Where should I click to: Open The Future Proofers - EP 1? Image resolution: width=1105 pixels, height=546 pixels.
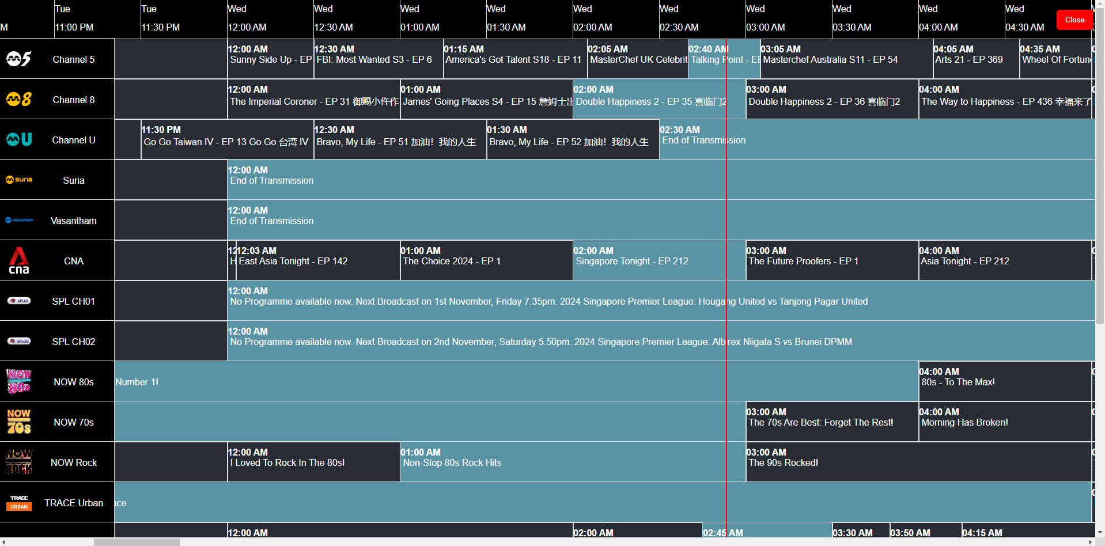click(x=832, y=260)
